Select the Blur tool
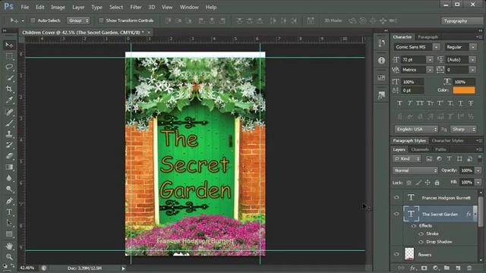486x273 pixels. click(x=9, y=178)
